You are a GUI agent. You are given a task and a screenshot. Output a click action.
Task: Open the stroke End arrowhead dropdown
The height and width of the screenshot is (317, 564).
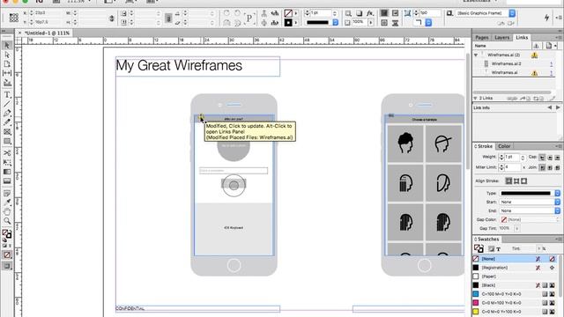click(x=530, y=210)
